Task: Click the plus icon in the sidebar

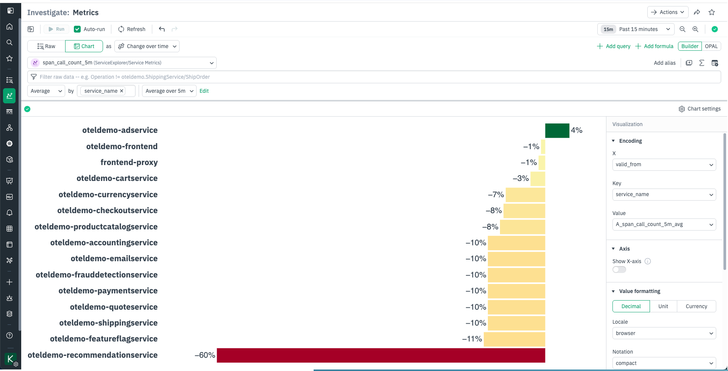Action: click(9, 282)
